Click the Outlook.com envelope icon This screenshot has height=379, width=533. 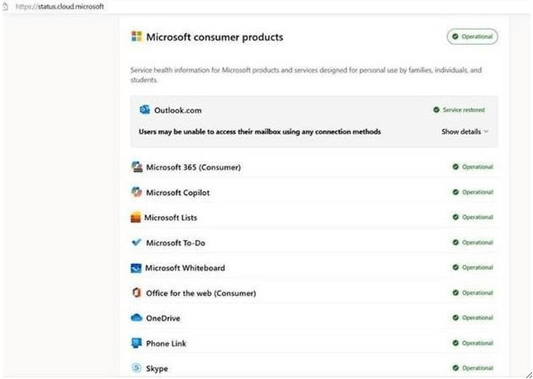145,110
